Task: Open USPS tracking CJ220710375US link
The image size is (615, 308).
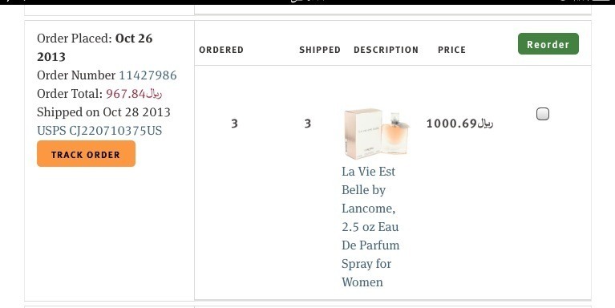Action: 99,130
